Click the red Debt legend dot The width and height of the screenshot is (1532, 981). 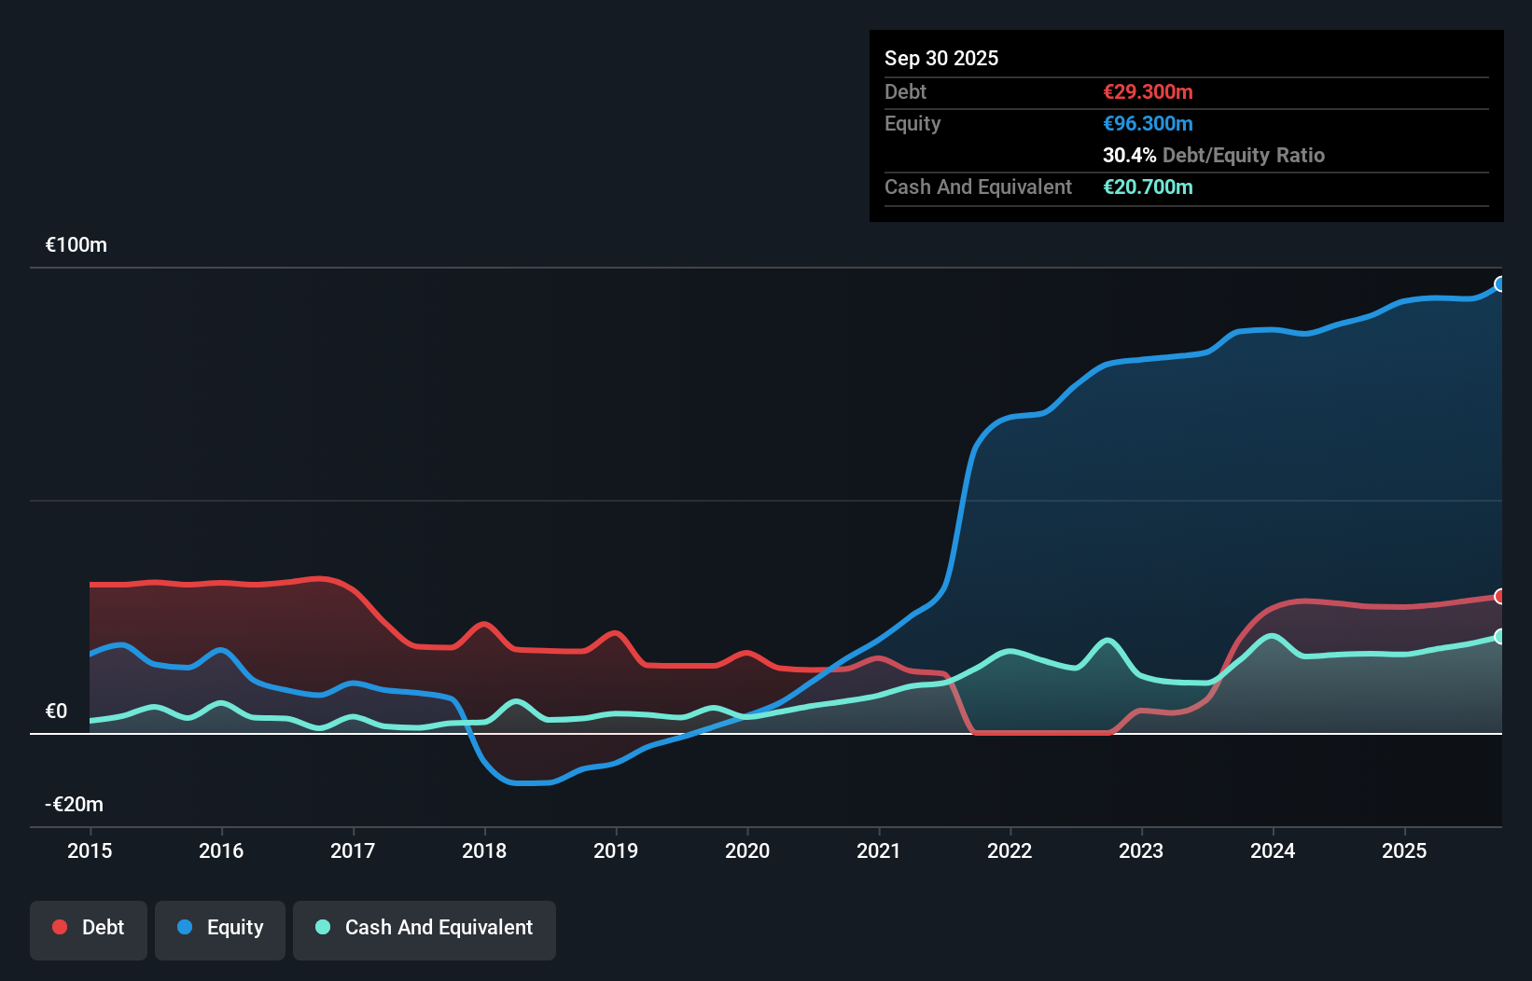59,927
